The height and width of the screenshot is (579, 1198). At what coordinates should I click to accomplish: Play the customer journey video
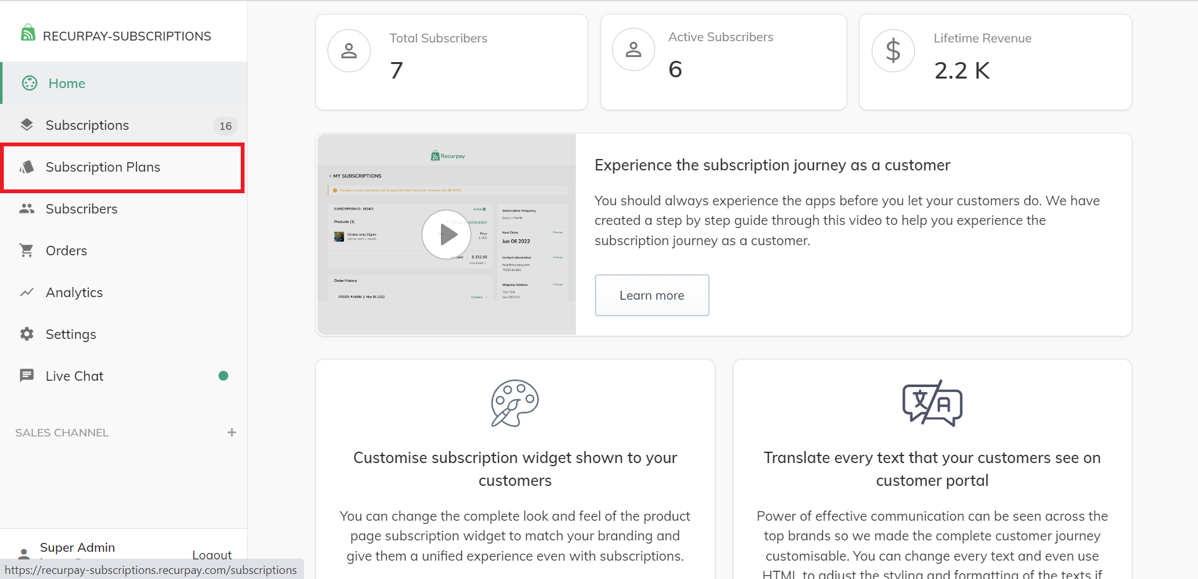(447, 234)
